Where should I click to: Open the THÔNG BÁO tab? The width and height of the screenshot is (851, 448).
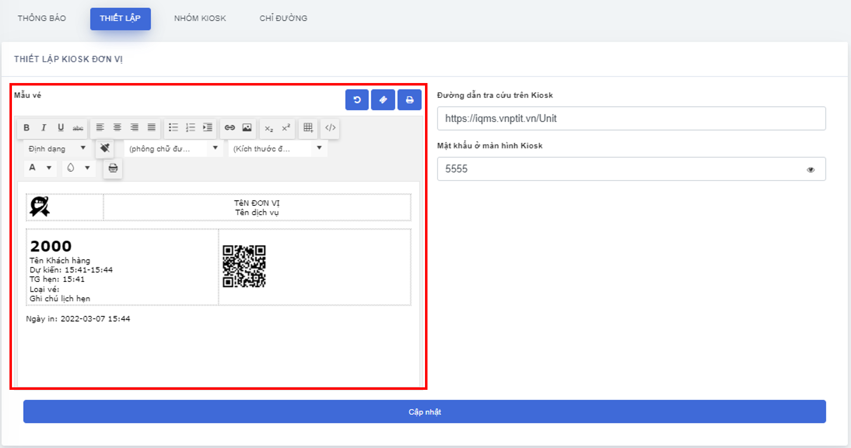point(42,18)
